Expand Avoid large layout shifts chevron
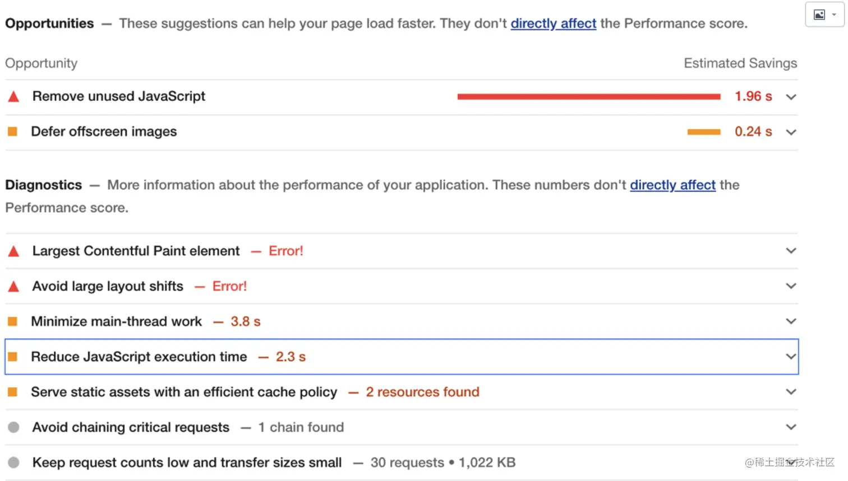The height and width of the screenshot is (481, 848). click(791, 286)
